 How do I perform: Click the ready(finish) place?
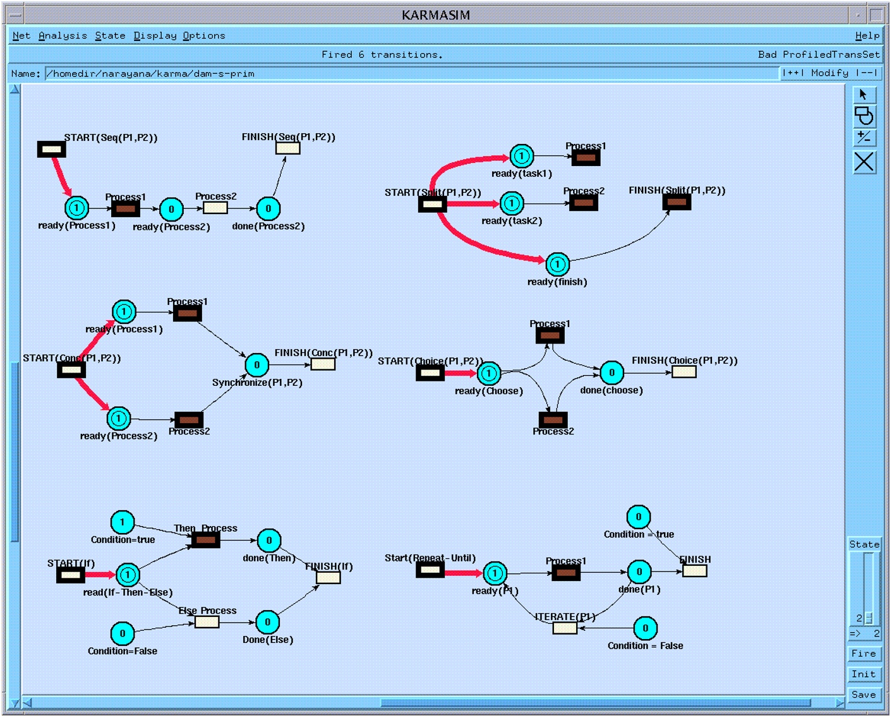tap(558, 265)
